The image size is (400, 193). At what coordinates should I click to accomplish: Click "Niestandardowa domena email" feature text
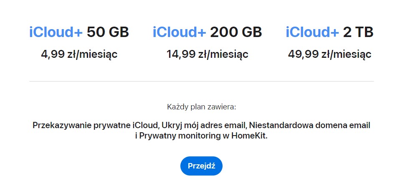click(310, 125)
